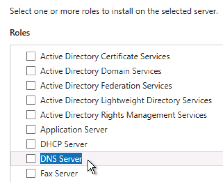Enable the Active Directory Domain Services checkbox
The width and height of the screenshot is (223, 182).
(x=31, y=71)
